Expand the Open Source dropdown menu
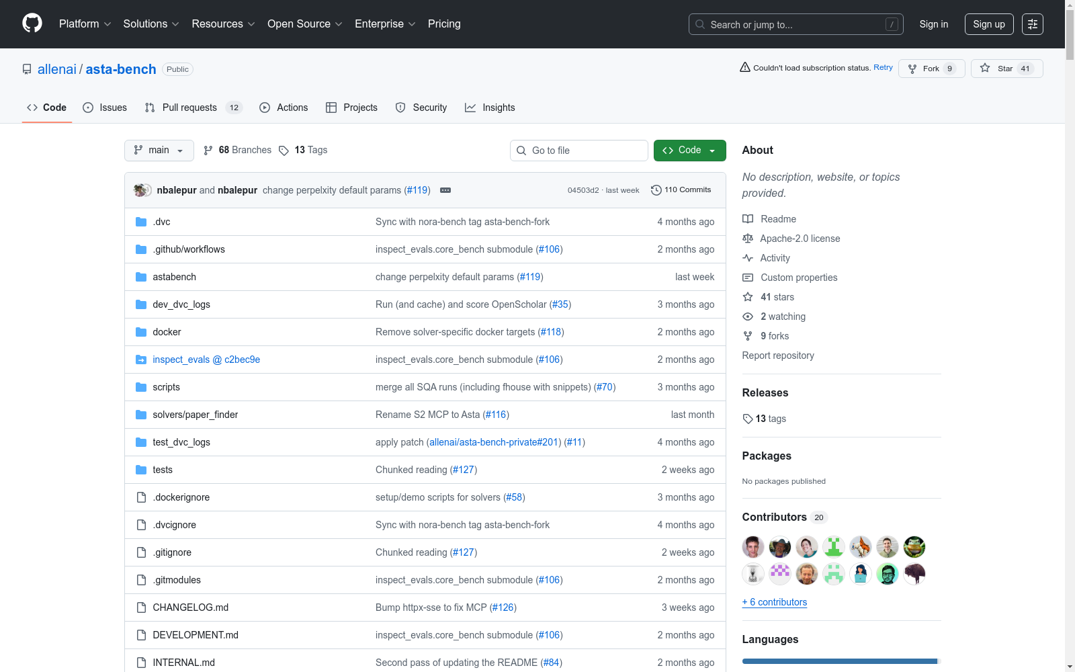 [305, 24]
